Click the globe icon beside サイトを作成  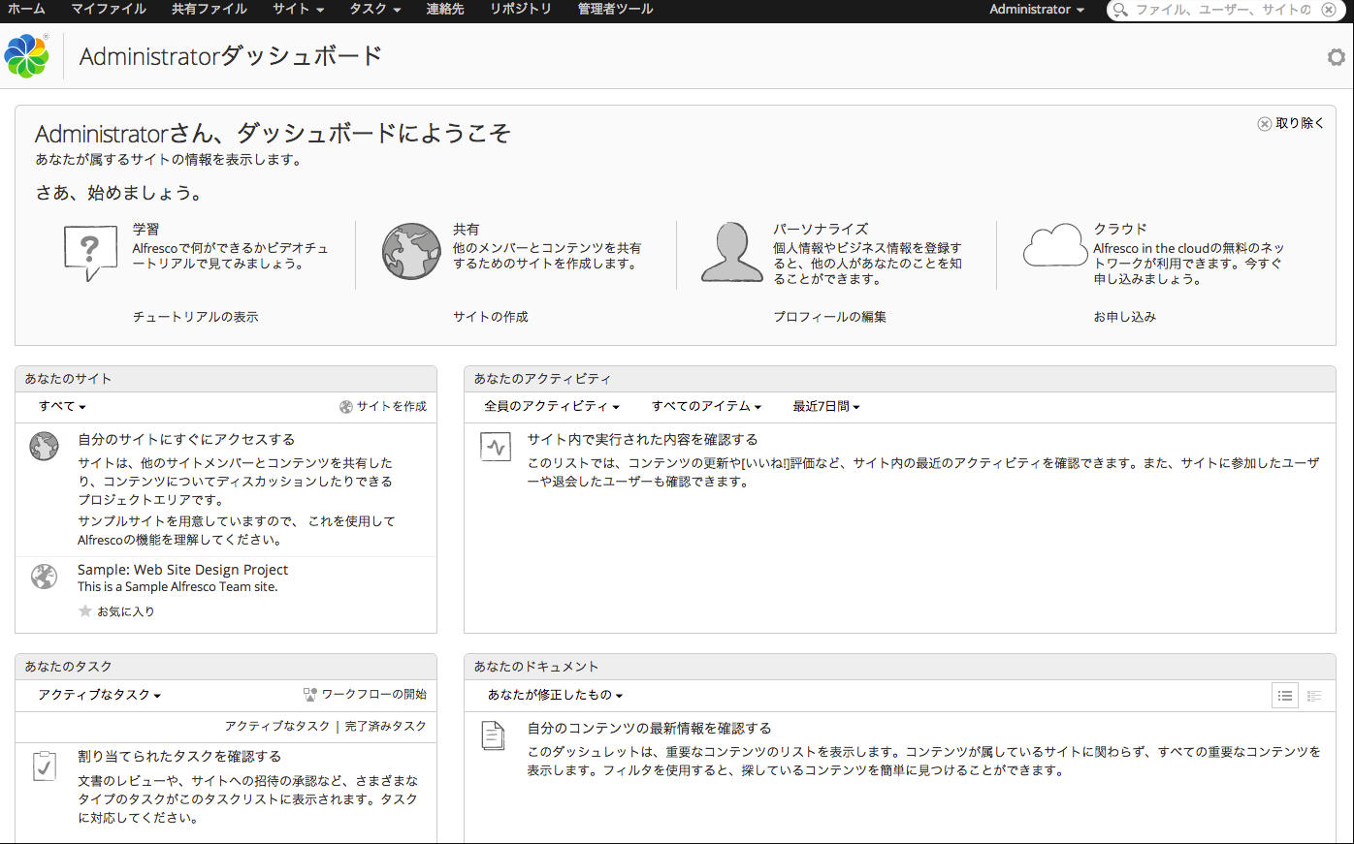[x=346, y=407]
